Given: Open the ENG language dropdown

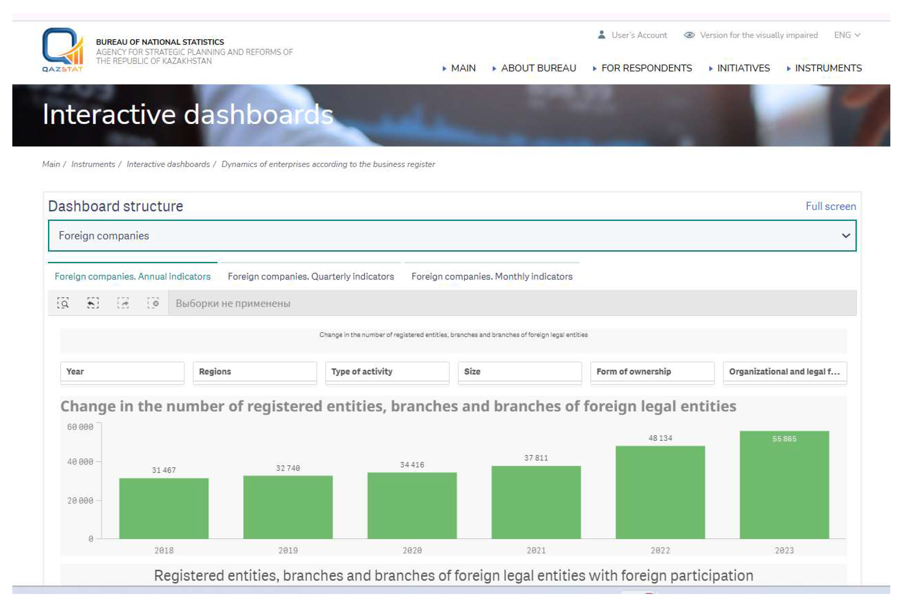Looking at the screenshot, I should [846, 35].
